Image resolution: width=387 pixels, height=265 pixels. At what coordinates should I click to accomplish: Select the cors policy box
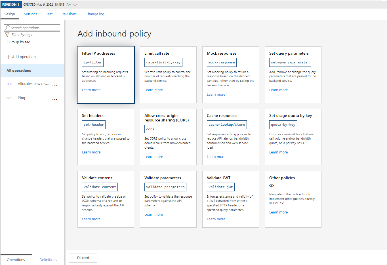[150, 129]
